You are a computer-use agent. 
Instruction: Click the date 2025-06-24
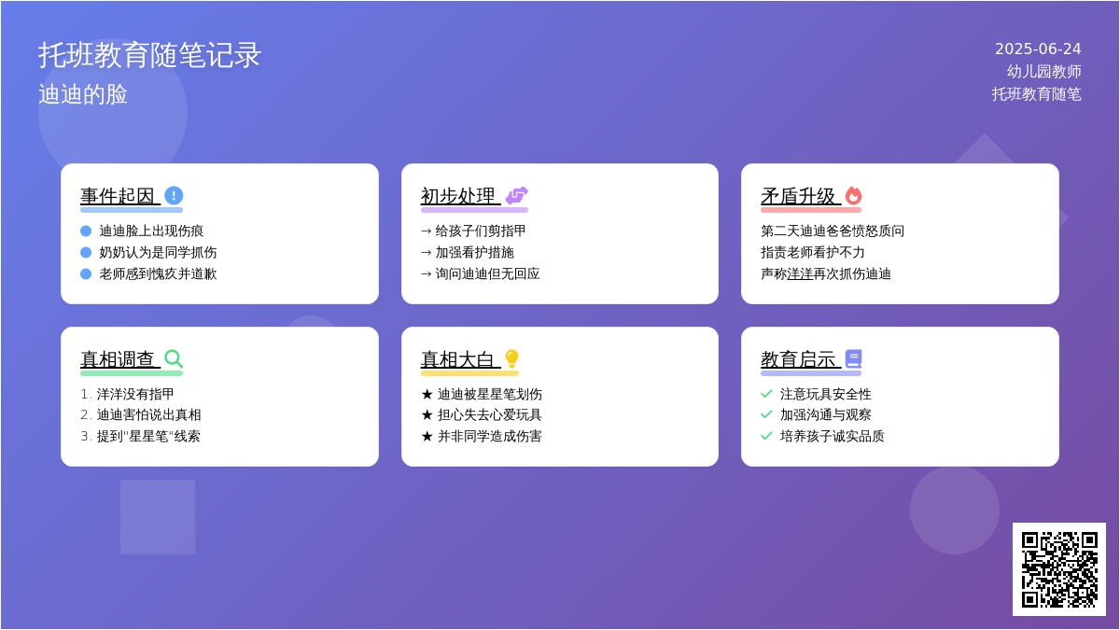(1038, 49)
